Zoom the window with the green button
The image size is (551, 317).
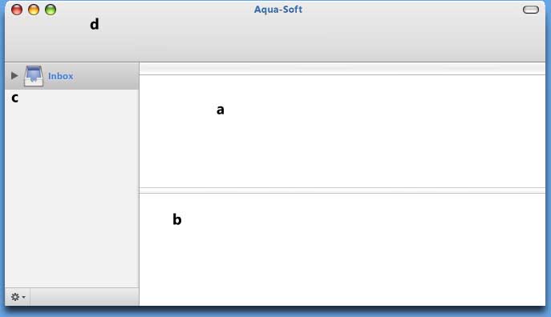51,10
